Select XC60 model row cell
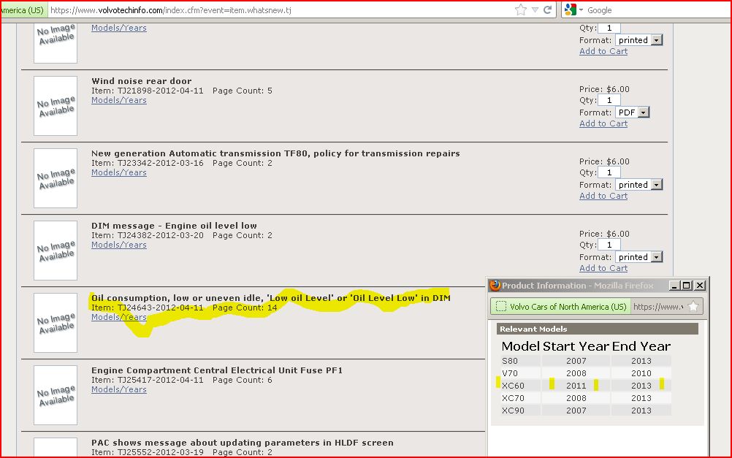732x458 pixels. [521, 386]
